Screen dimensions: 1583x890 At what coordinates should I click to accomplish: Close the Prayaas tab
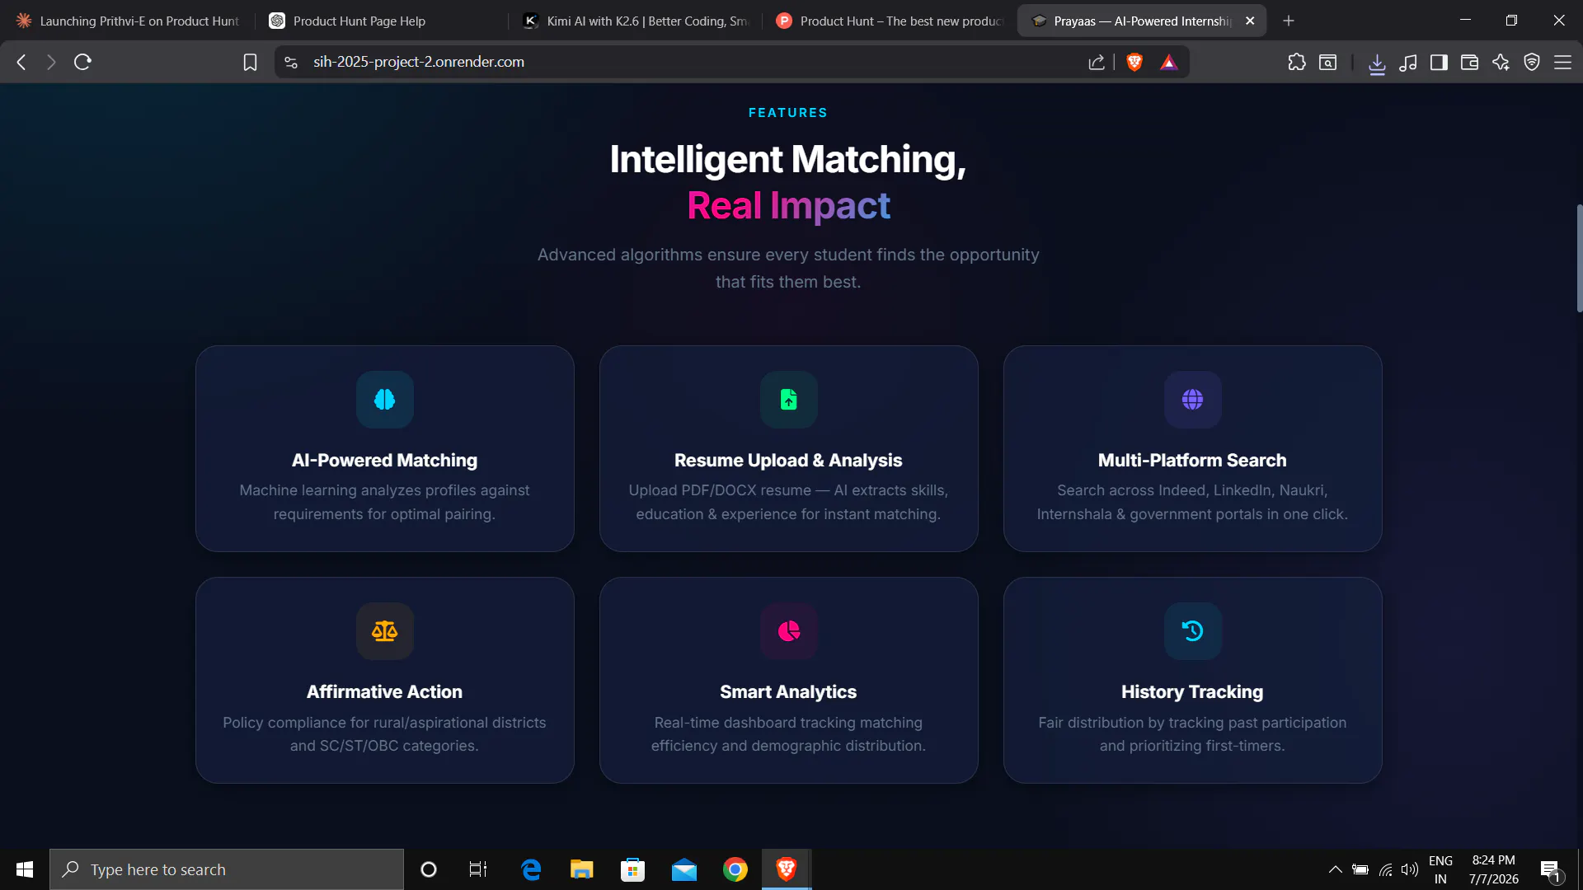[1250, 21]
